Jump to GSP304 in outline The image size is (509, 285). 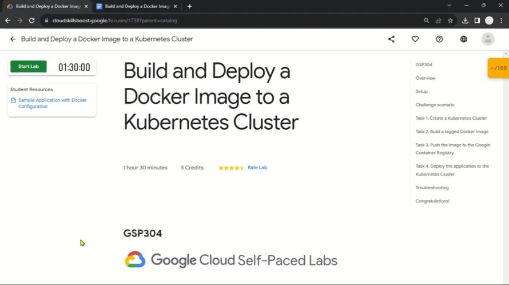tap(424, 65)
